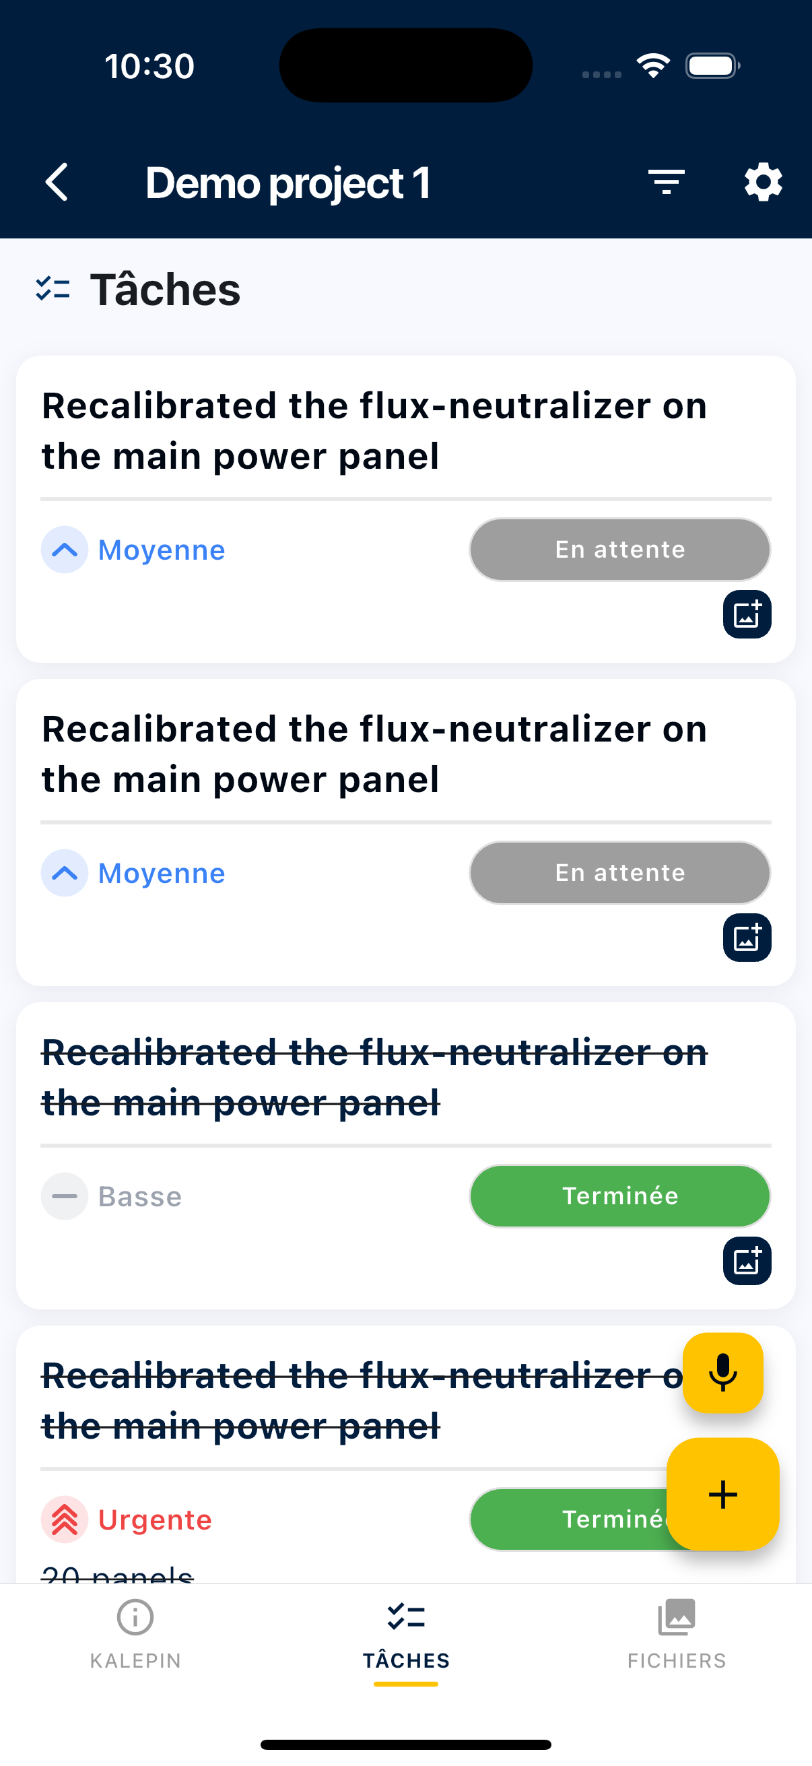Toggle the Terminée status on the Basse task

coord(619,1196)
